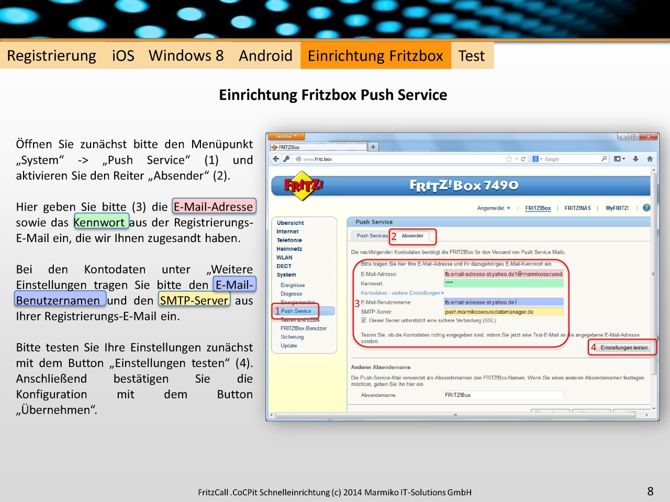The width and height of the screenshot is (670, 502).
Task: Go to the browser home icon
Action: 650,159
